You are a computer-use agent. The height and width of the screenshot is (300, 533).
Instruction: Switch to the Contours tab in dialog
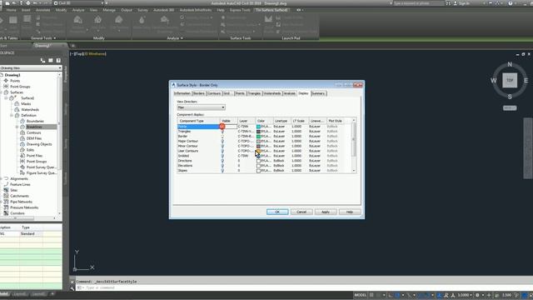tap(214, 93)
